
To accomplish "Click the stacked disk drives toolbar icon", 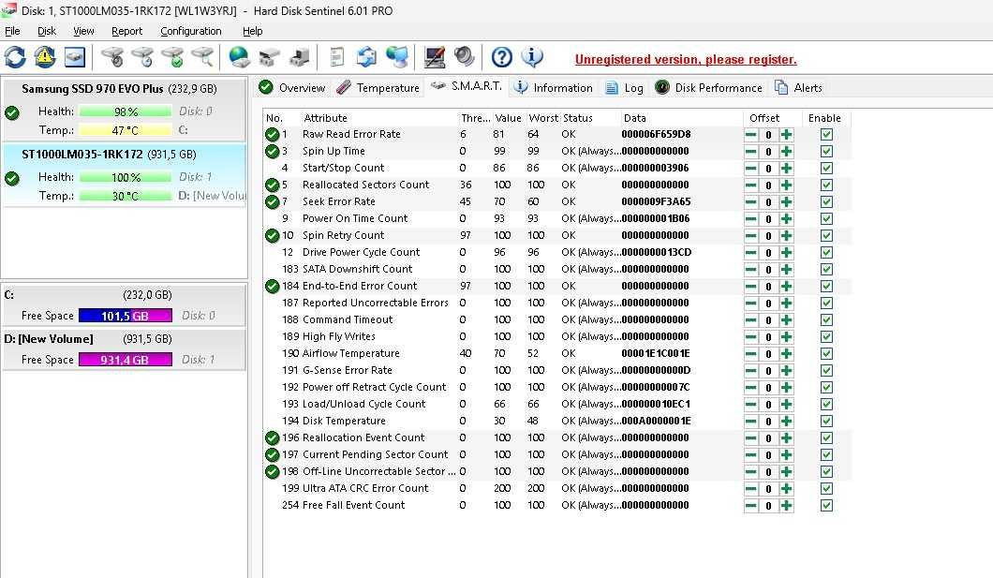I will coord(269,57).
